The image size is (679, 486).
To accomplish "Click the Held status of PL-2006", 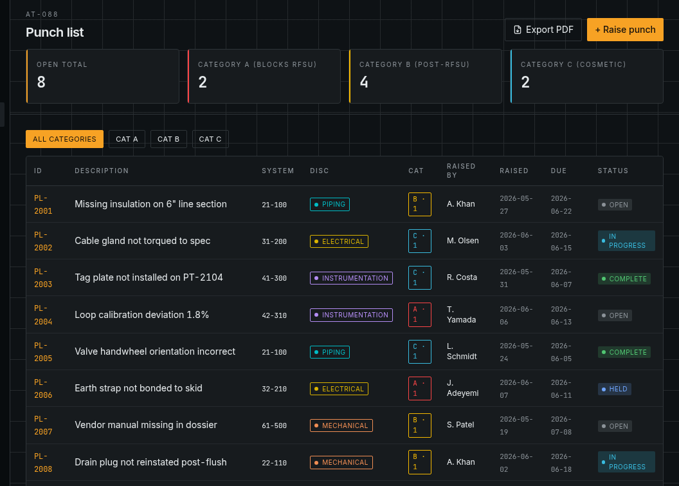I will [x=614, y=389].
